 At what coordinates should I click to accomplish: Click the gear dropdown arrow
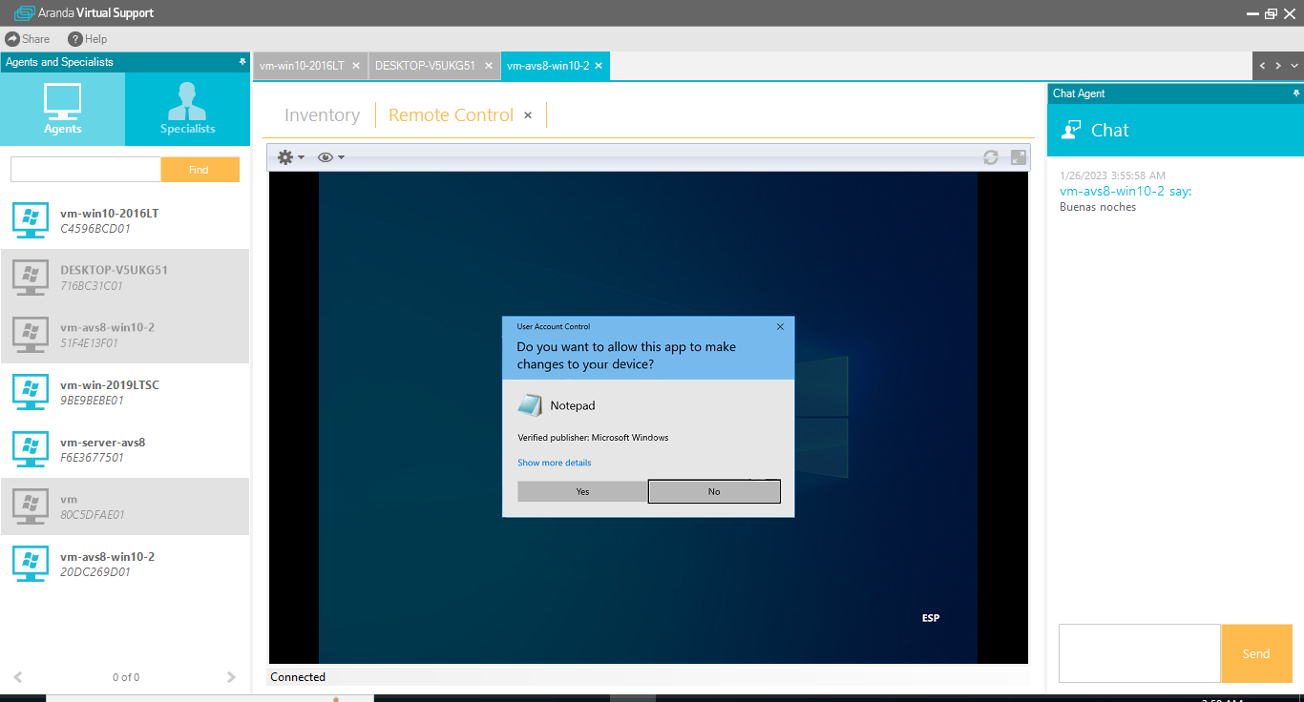coord(302,157)
